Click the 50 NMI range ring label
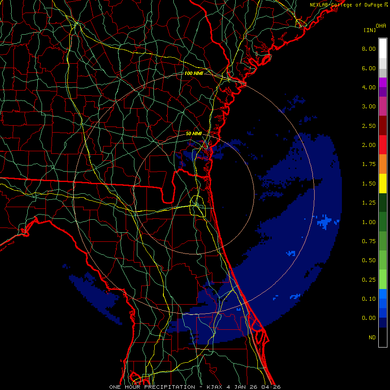This screenshot has height=390, width=390. [194, 133]
